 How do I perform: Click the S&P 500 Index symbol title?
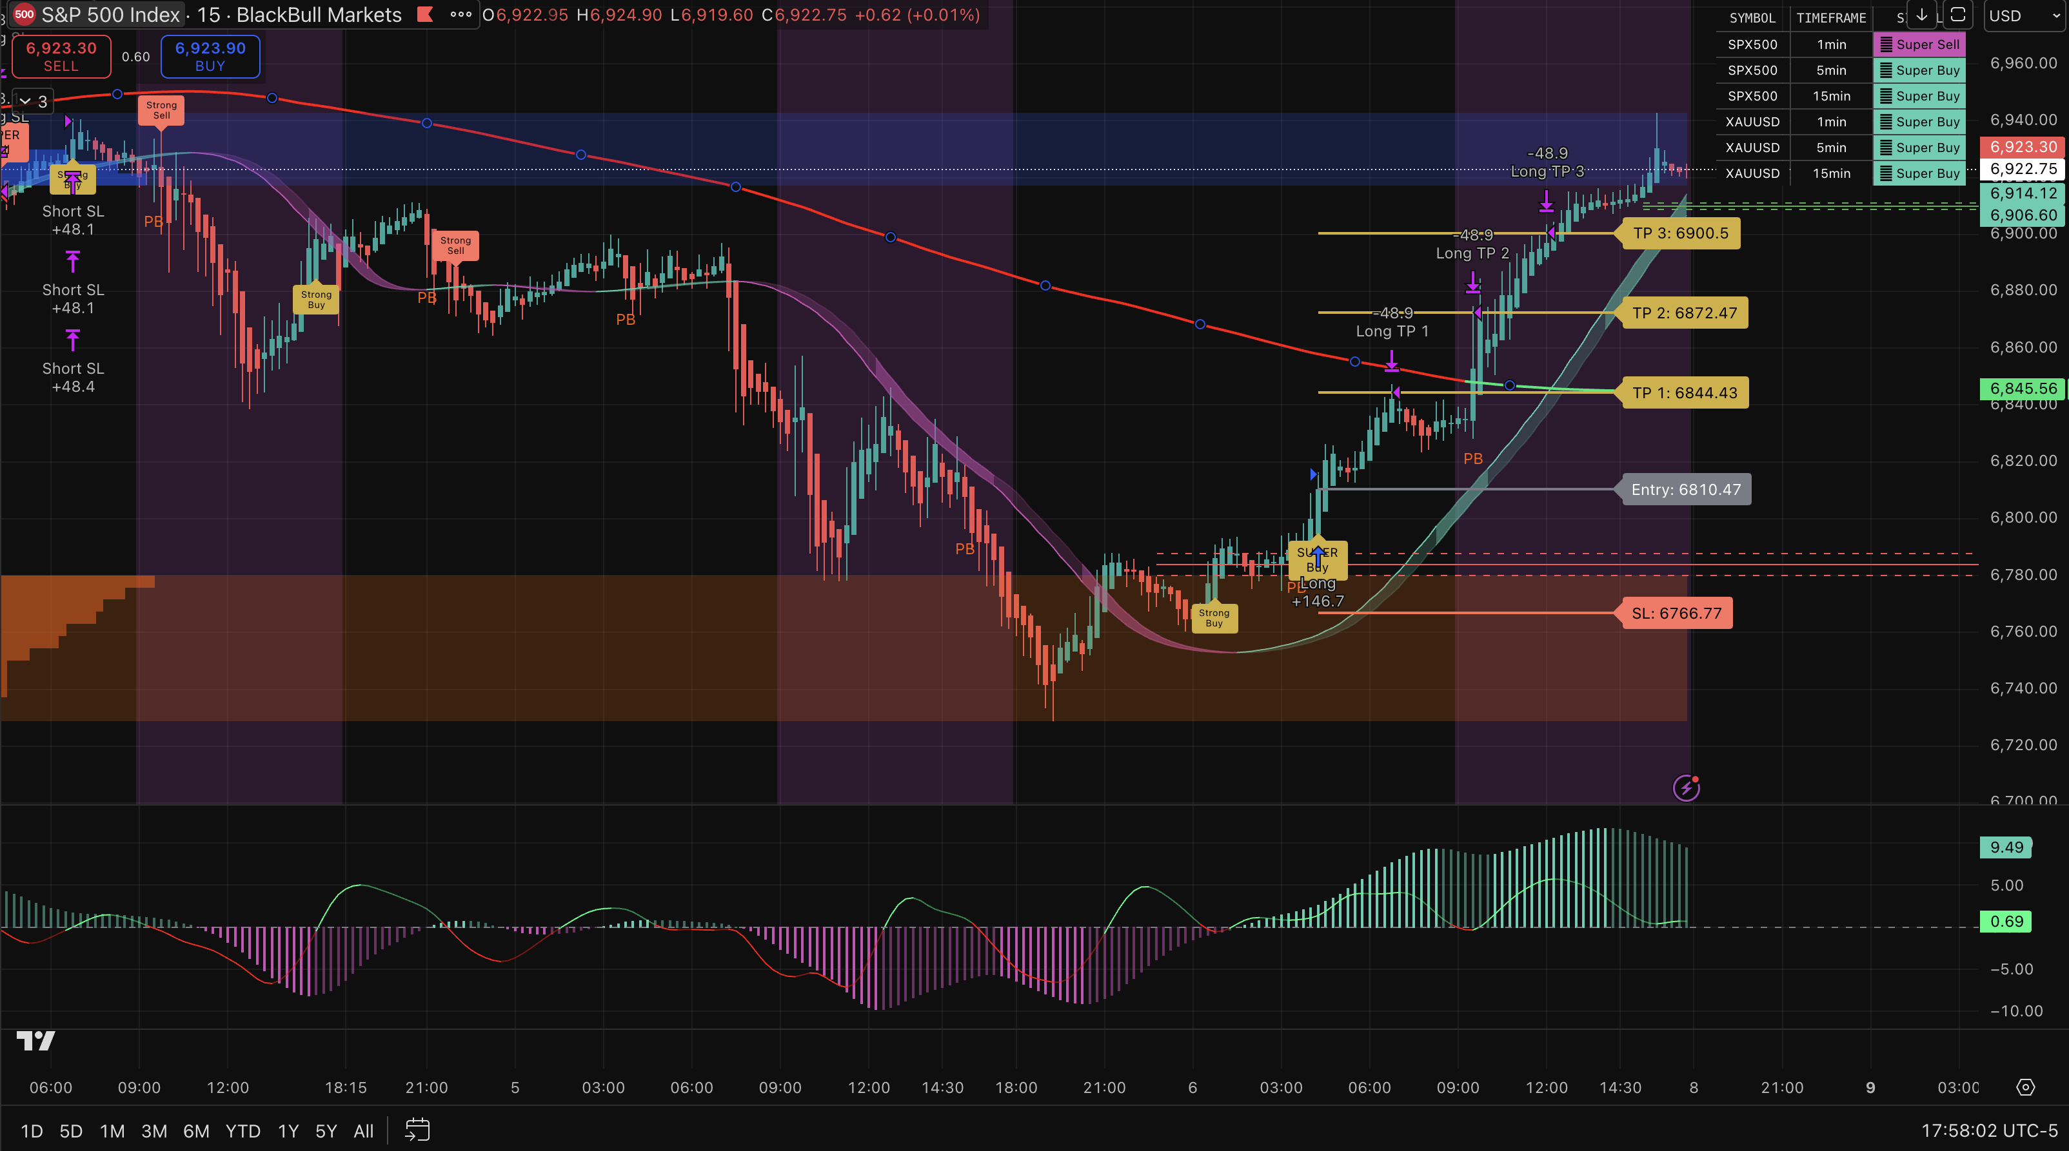tap(110, 14)
